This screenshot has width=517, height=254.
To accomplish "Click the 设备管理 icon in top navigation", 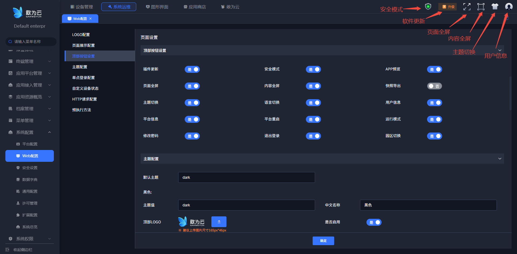I will point(72,7).
